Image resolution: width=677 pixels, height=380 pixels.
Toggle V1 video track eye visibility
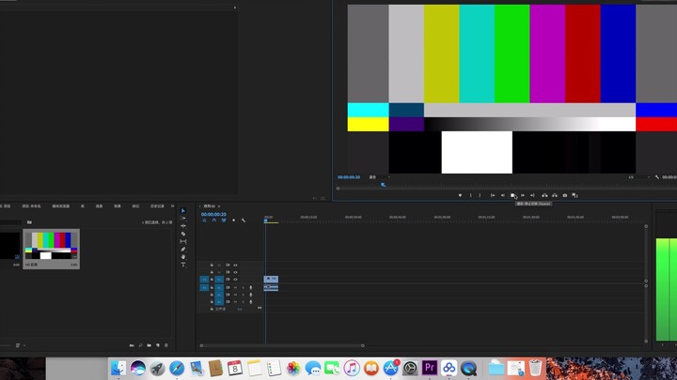click(x=235, y=280)
